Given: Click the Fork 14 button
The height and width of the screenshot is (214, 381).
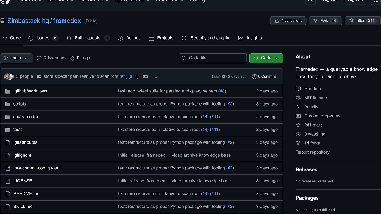Looking at the screenshot, I should coord(326,21).
